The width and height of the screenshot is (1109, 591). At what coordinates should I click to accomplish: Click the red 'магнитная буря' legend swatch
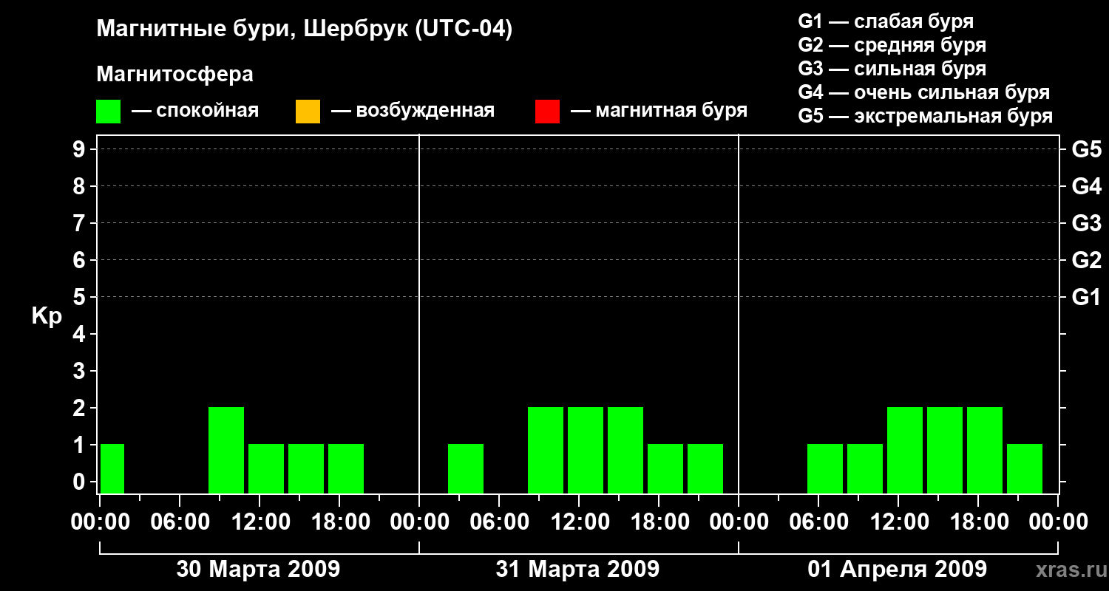point(547,112)
